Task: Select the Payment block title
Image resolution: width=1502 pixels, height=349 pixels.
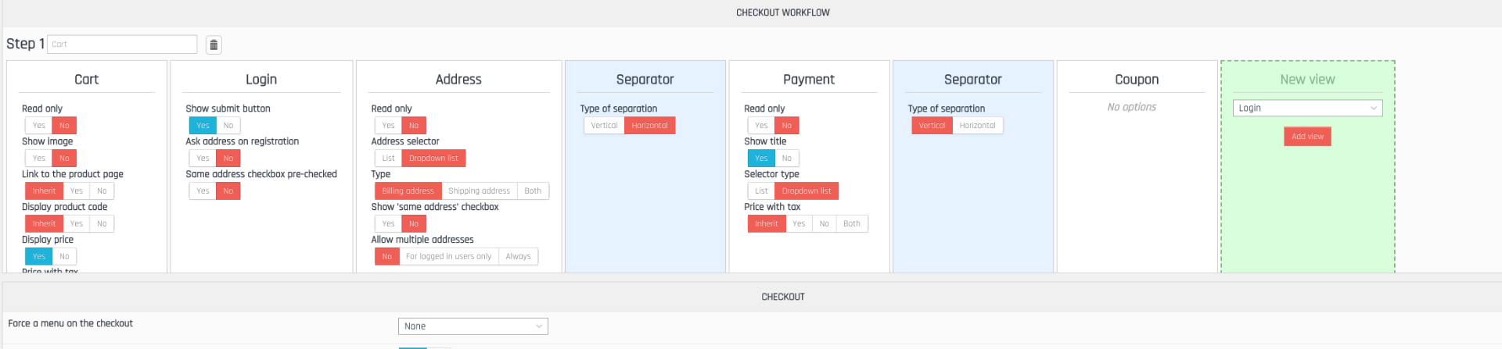Action: coord(809,80)
